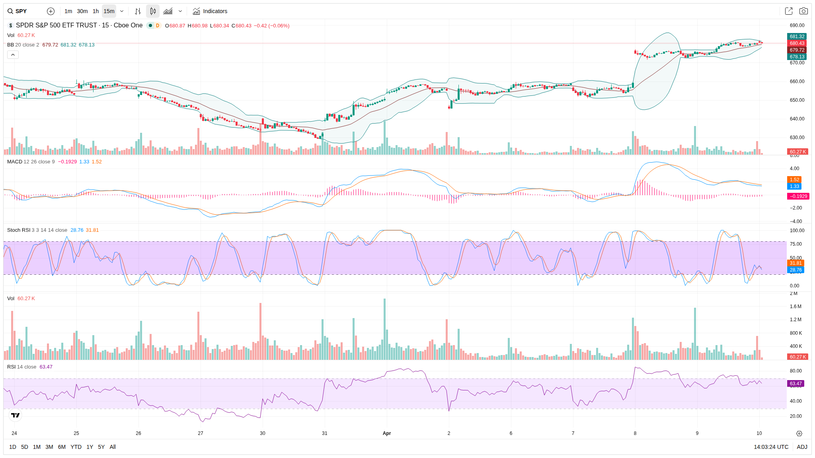This screenshot has width=815, height=458.
Task: Toggle the ADJ adjusted data button
Action: pos(802,447)
